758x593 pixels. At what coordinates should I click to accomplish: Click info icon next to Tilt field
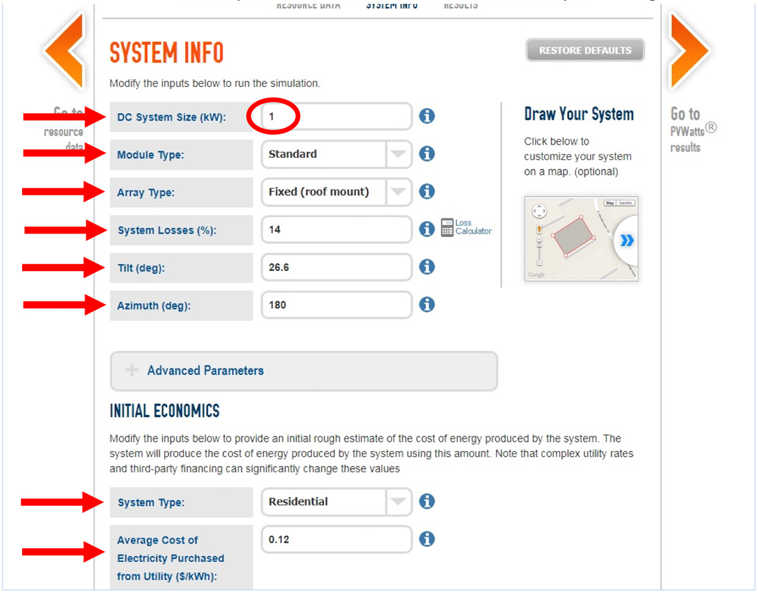(427, 267)
